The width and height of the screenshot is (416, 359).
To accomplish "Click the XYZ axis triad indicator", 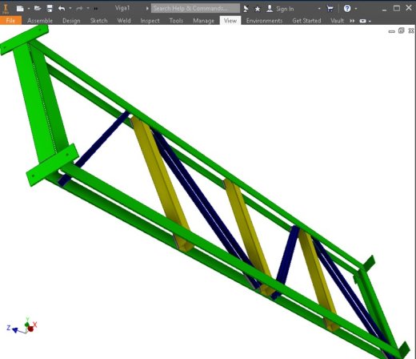I will coord(22,326).
